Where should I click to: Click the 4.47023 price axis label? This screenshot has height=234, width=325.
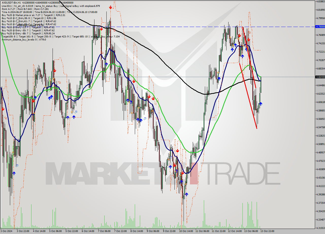coord(320,161)
